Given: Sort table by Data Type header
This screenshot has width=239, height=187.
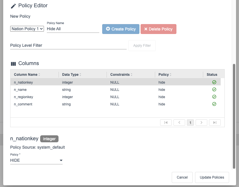Looking at the screenshot, I should point(72,75).
